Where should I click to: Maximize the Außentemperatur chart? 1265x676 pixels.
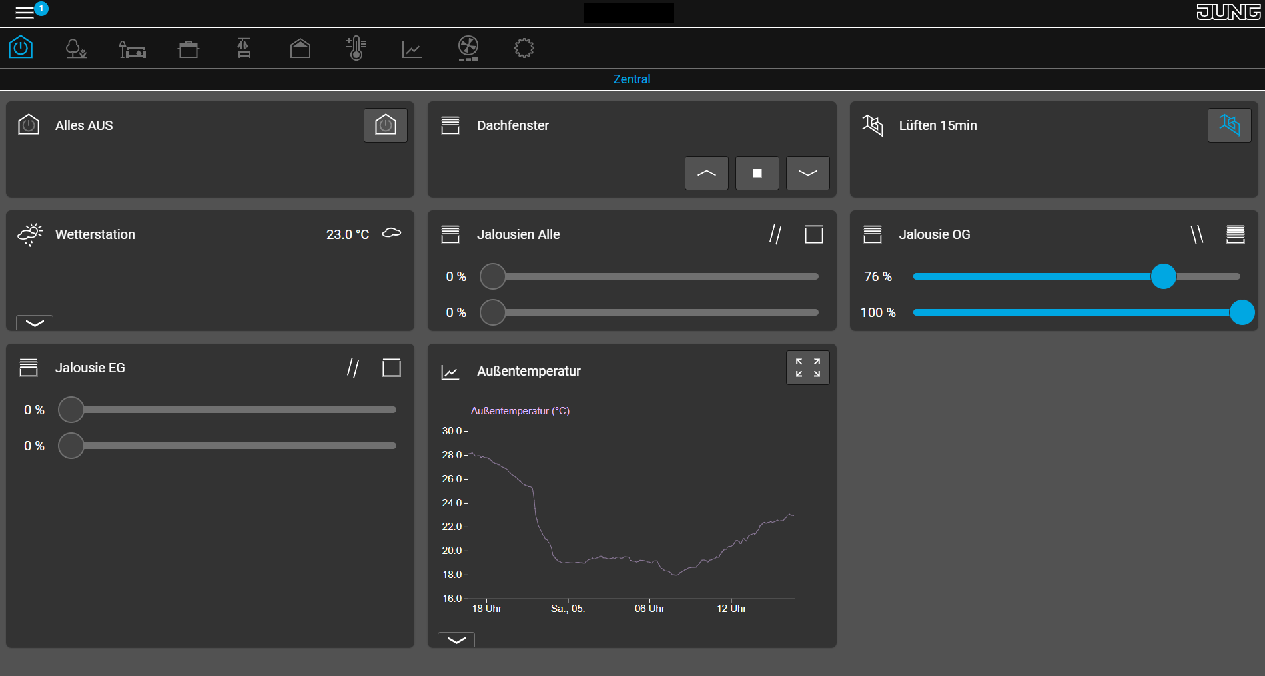[x=808, y=368]
